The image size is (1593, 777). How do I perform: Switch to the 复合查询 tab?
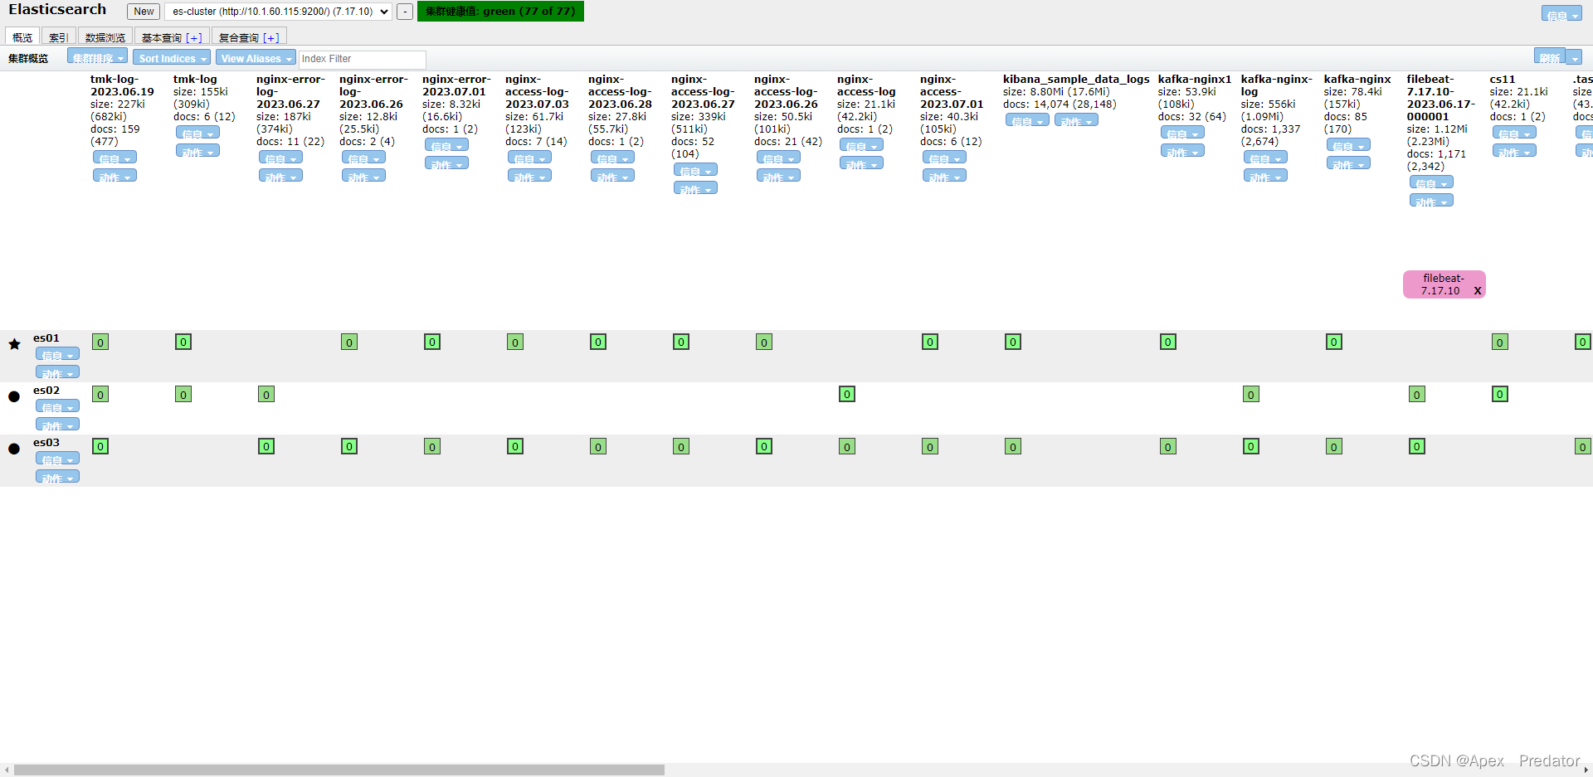[x=238, y=37]
